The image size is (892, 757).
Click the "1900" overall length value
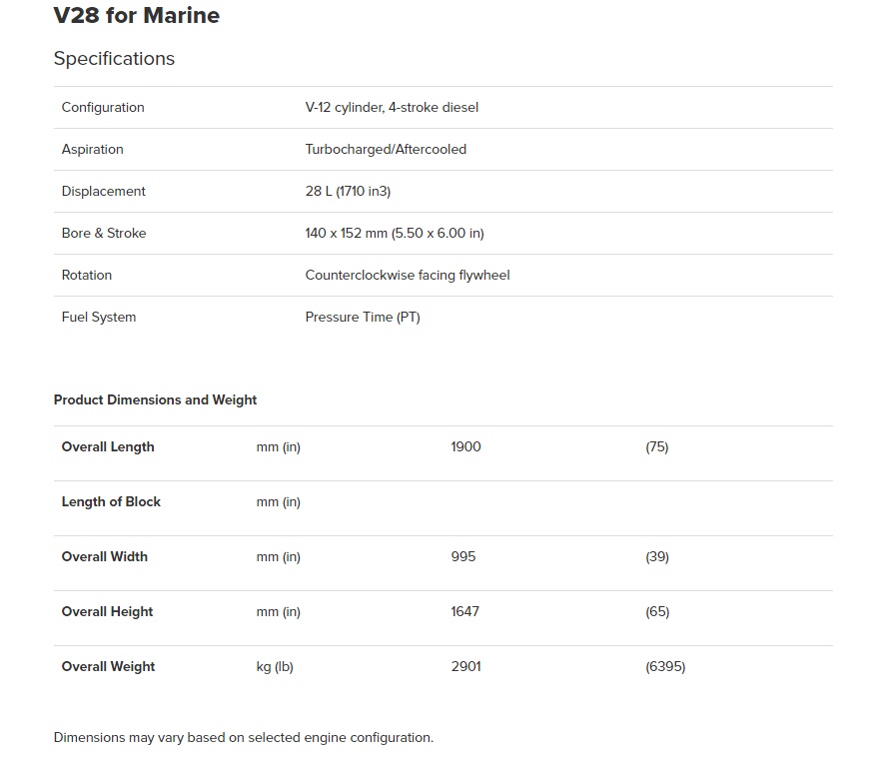tap(465, 447)
